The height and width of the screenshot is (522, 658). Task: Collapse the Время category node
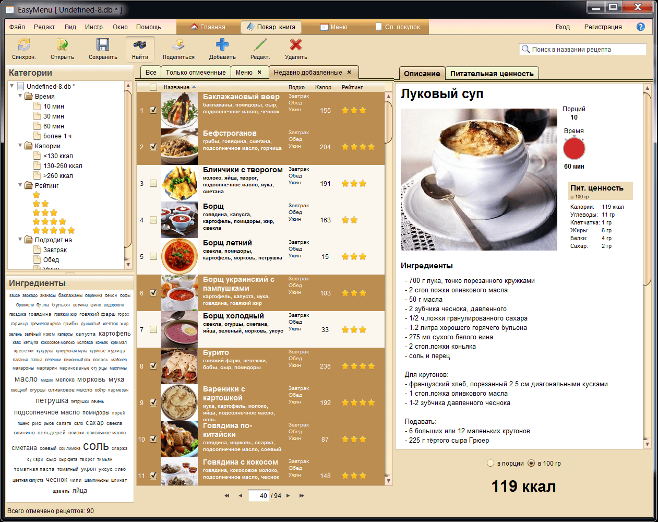pyautogui.click(x=20, y=96)
